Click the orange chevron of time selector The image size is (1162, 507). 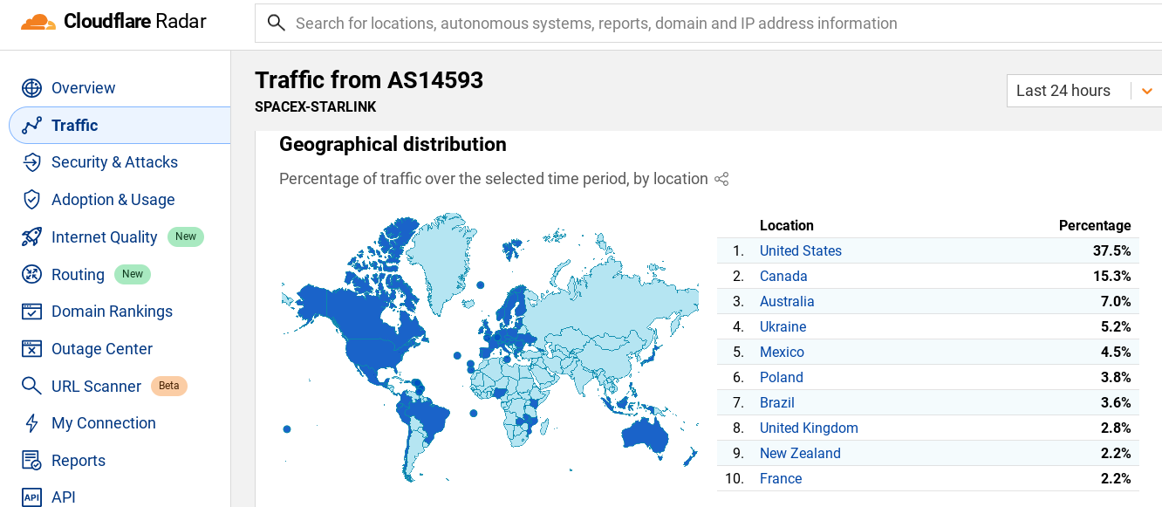click(1146, 91)
